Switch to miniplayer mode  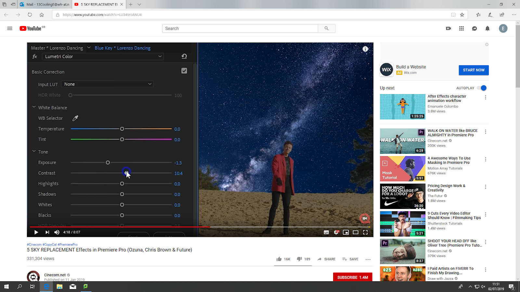(346, 232)
